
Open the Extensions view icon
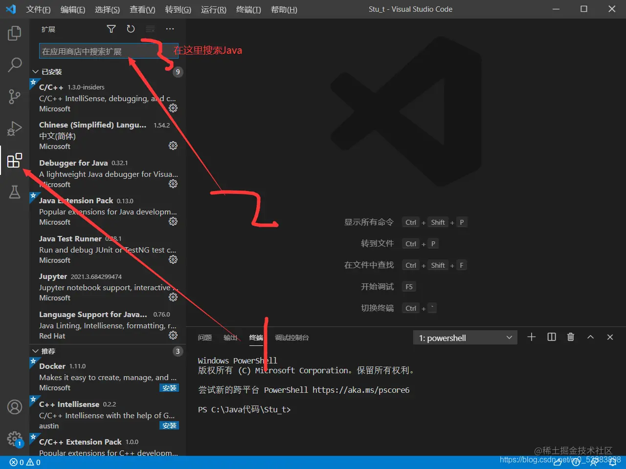click(15, 160)
